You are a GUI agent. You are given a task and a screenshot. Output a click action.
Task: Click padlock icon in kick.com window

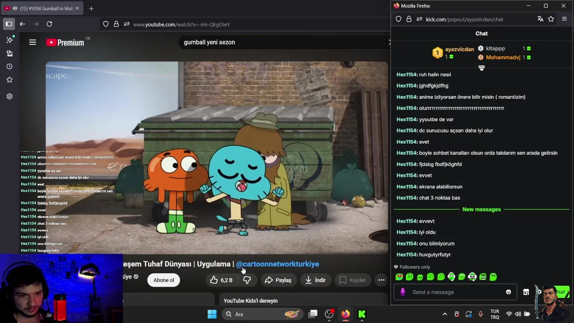409,19
